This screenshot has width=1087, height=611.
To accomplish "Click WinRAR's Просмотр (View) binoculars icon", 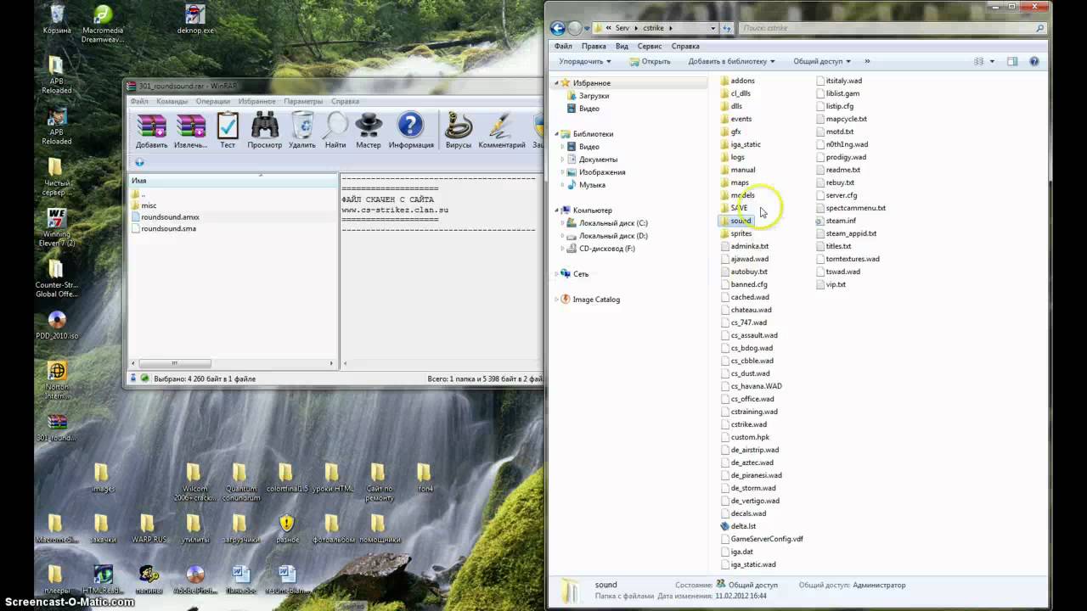I will [264, 131].
